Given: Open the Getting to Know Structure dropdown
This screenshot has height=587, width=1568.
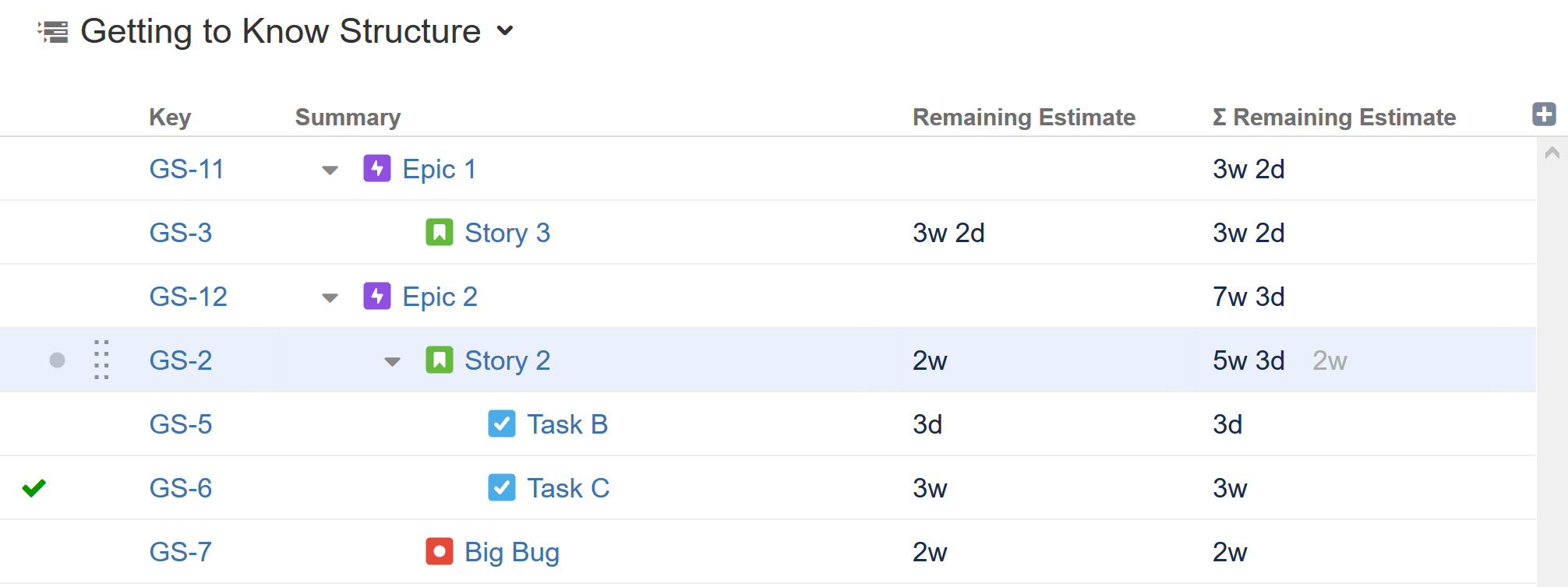Looking at the screenshot, I should tap(506, 31).
